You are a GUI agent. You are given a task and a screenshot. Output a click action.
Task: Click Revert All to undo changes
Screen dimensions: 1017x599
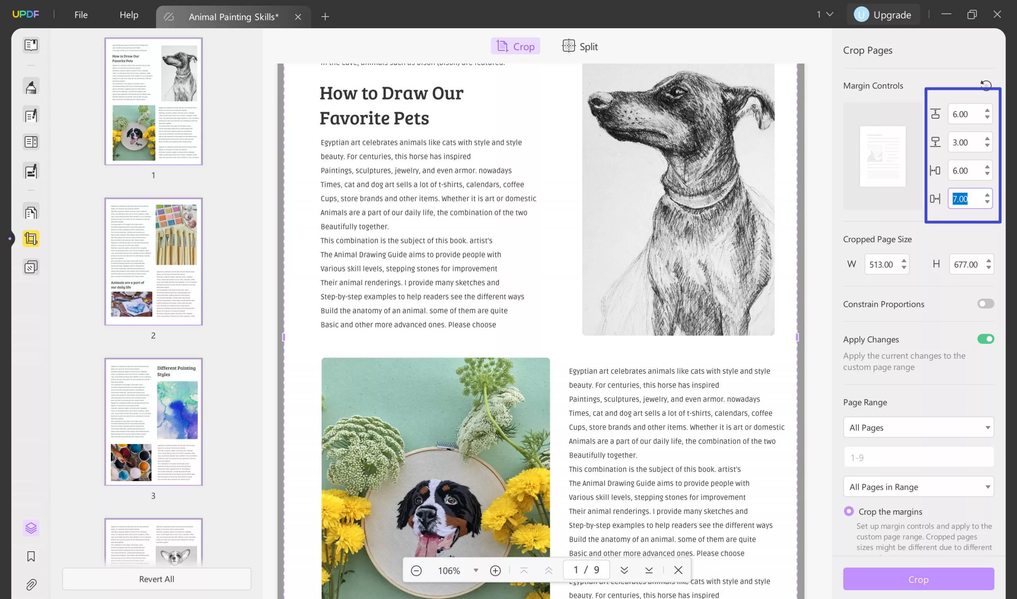pyautogui.click(x=156, y=578)
